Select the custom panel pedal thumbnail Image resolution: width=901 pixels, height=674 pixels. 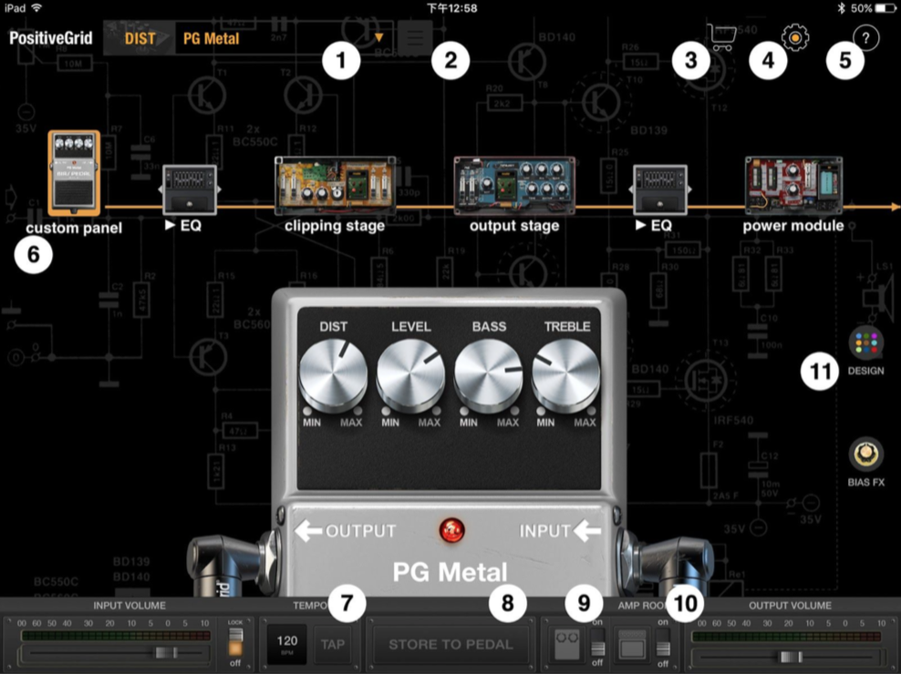click(74, 173)
